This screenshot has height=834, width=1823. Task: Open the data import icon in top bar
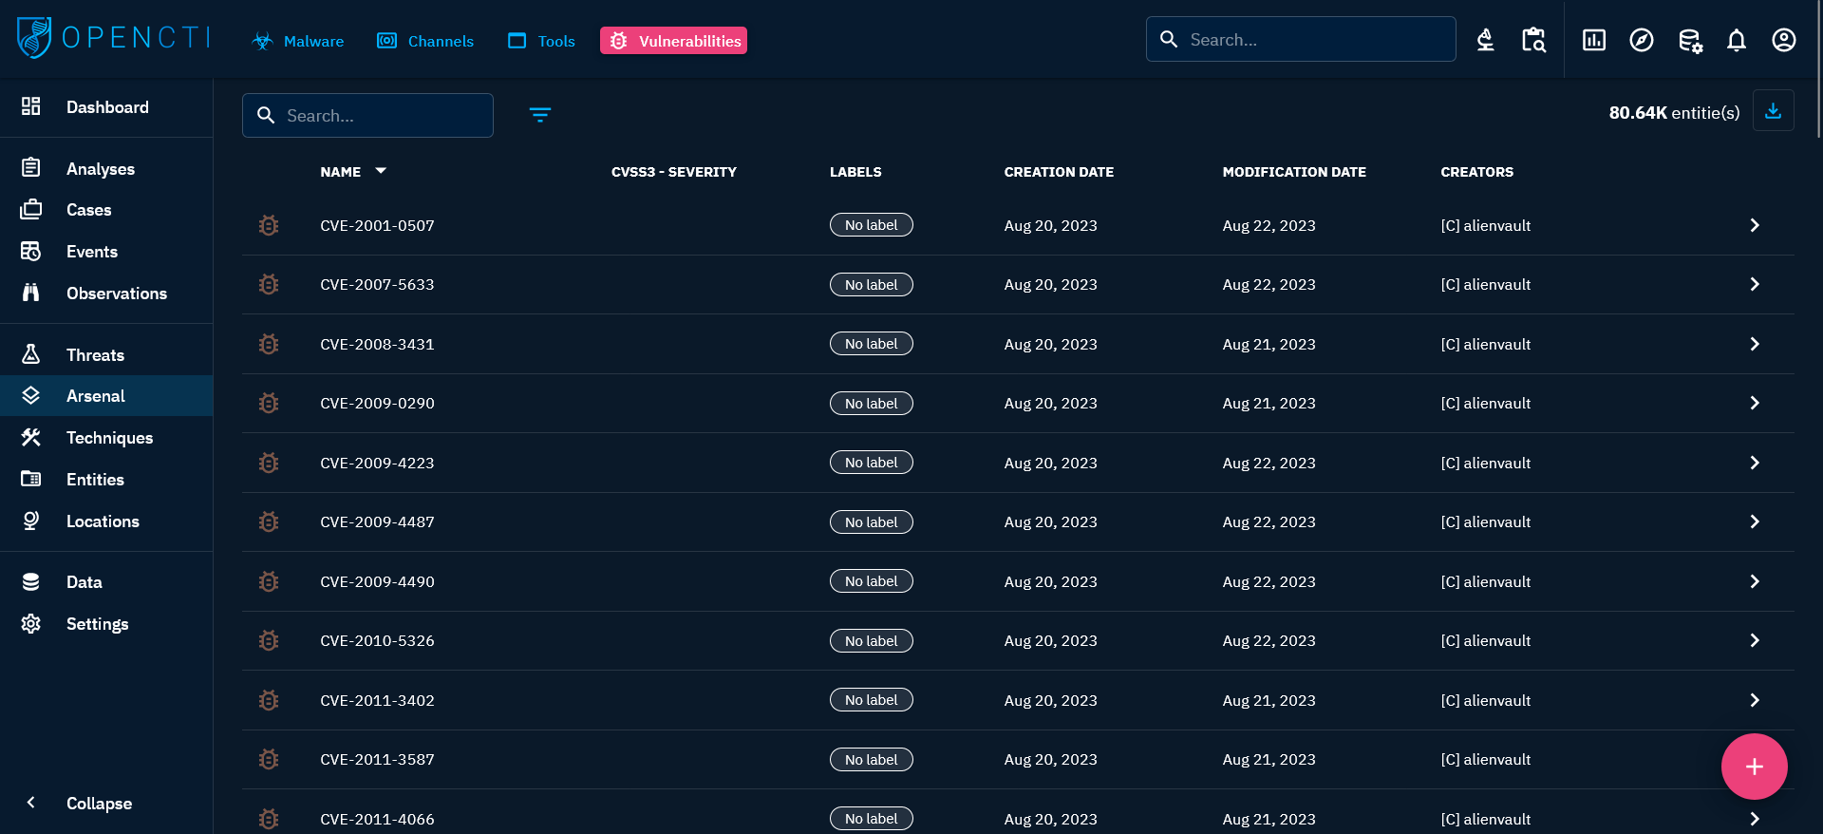tap(1689, 40)
